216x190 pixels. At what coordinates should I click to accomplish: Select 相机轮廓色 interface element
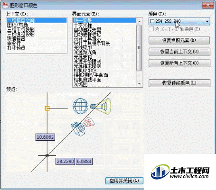pos(104,71)
